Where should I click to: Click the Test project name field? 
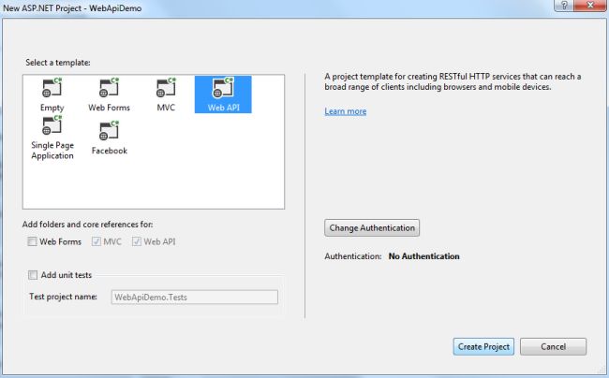pos(195,298)
